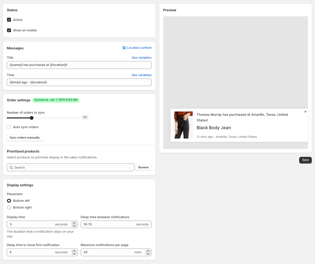Click Sync orders manually button

pyautogui.click(x=25, y=138)
